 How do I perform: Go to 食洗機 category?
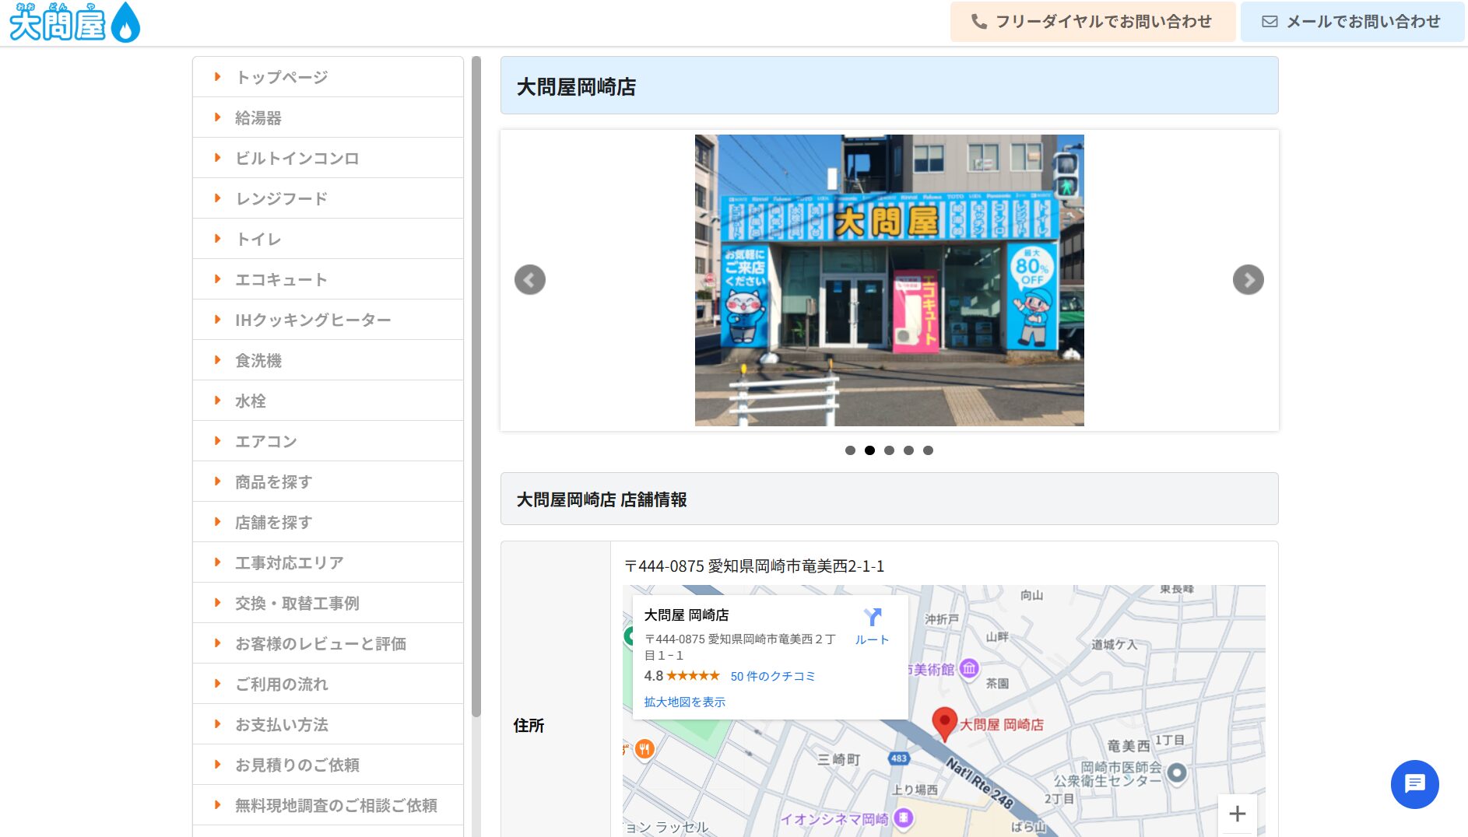click(328, 360)
